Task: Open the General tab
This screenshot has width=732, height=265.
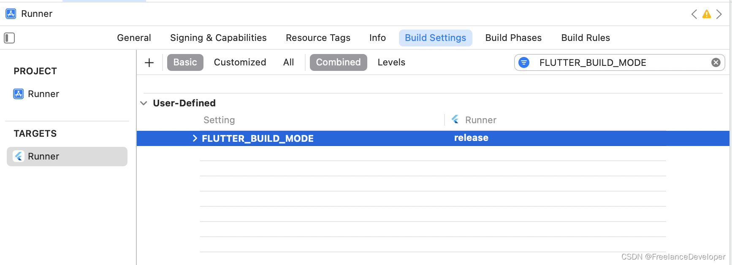Action: pyautogui.click(x=134, y=38)
